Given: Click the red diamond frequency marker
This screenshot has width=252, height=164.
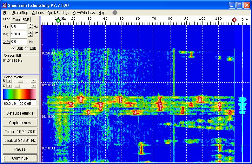Looking at the screenshot, I should click(x=234, y=20).
